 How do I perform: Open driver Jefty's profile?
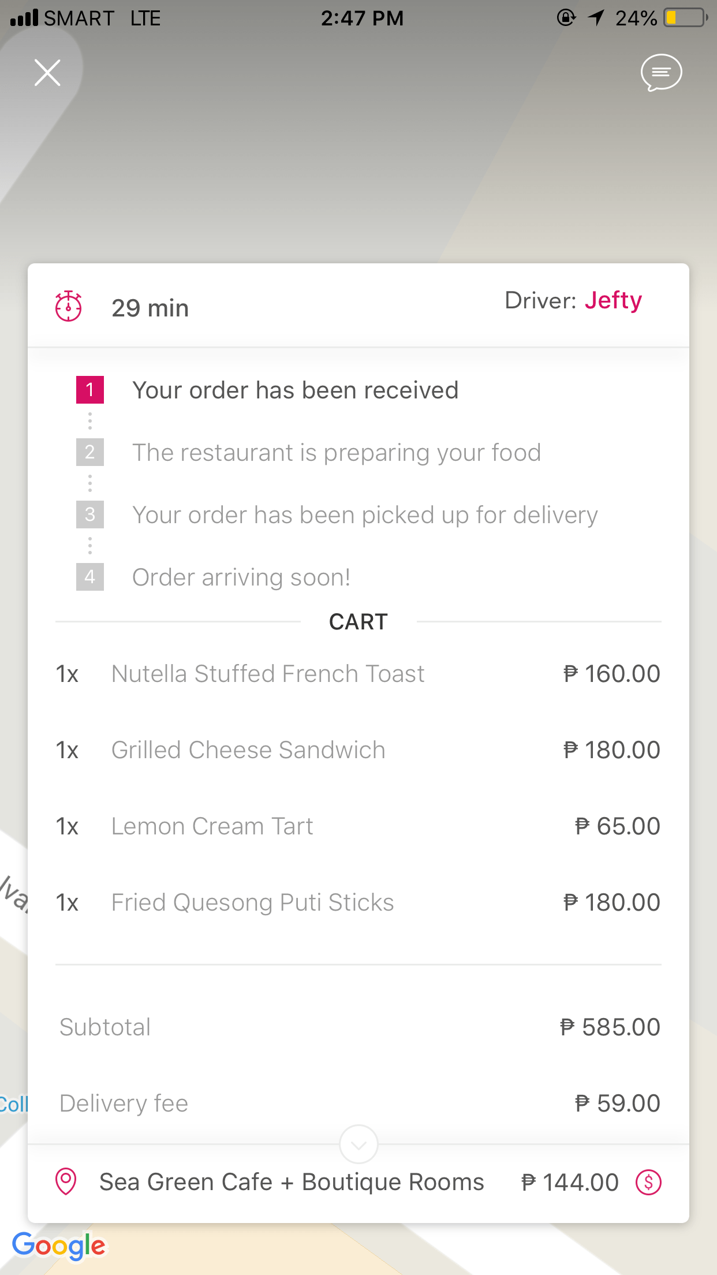point(613,300)
